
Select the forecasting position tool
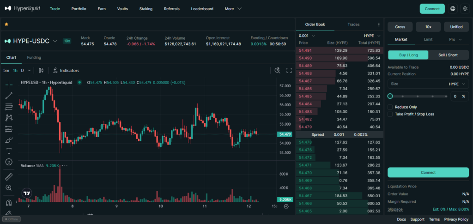point(9,129)
